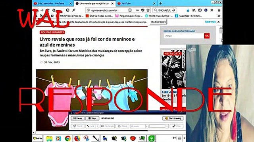Click the URL address bar opiniaoenoticia.com.br
This screenshot has width=254, height=142.
tap(118, 10)
